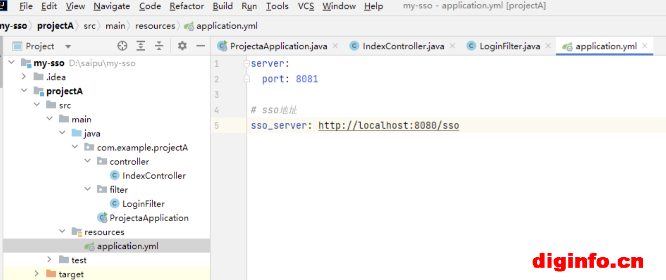Click the locate/select opened file icon
The width and height of the screenshot is (666, 280).
click(122, 46)
